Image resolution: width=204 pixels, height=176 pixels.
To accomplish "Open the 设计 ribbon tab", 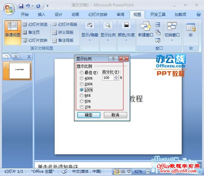I will pyautogui.click(x=58, y=14).
